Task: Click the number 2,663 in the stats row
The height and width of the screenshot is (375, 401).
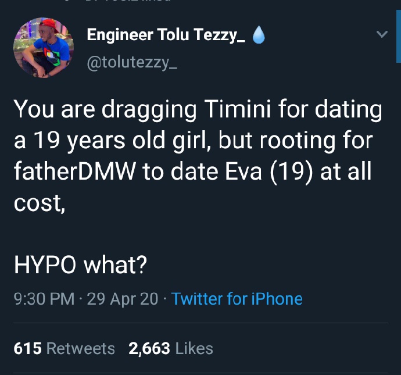Action: pos(149,348)
